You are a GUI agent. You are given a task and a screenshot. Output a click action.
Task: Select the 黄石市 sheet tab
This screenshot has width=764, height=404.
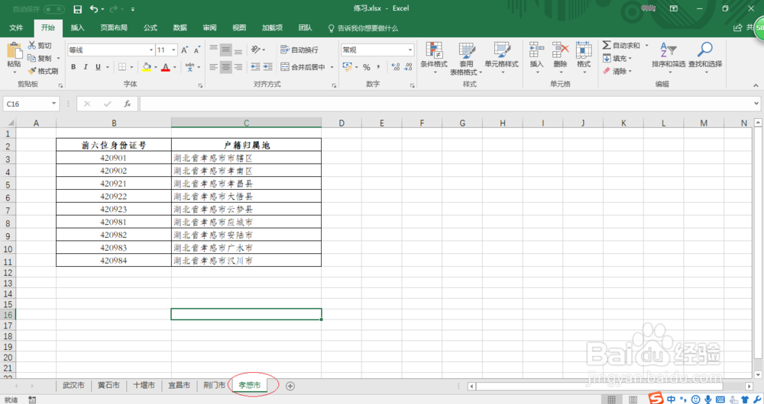(x=108, y=386)
